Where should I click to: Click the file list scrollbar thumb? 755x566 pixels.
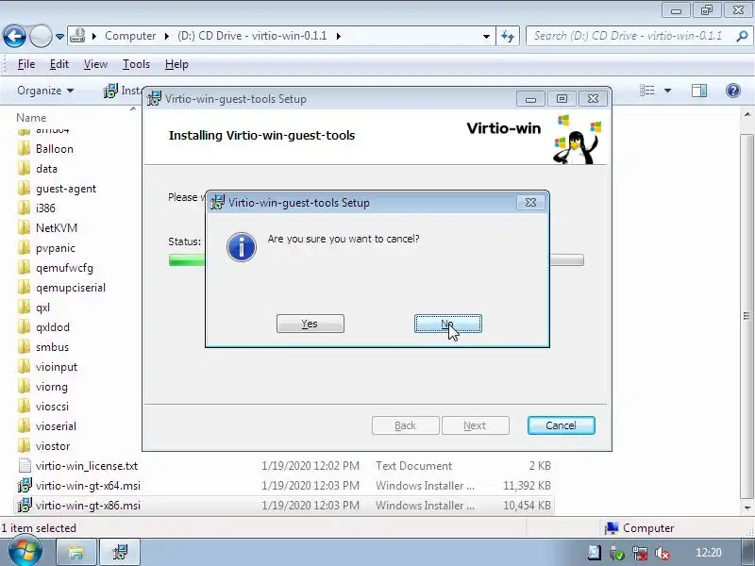click(747, 316)
